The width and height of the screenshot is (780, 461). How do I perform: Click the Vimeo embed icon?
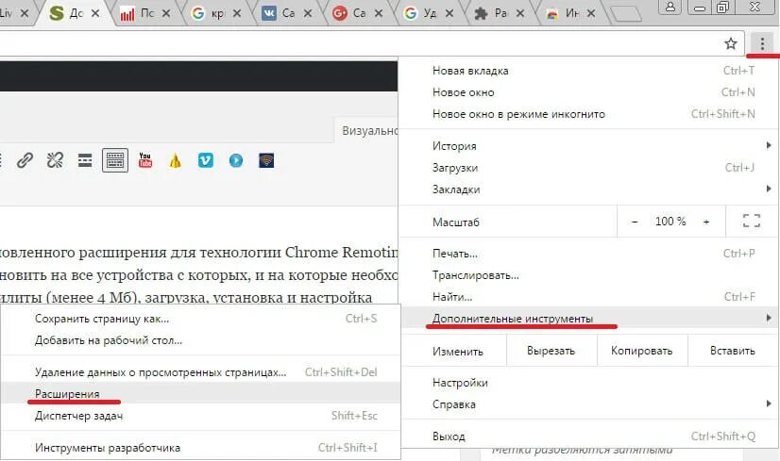point(206,160)
